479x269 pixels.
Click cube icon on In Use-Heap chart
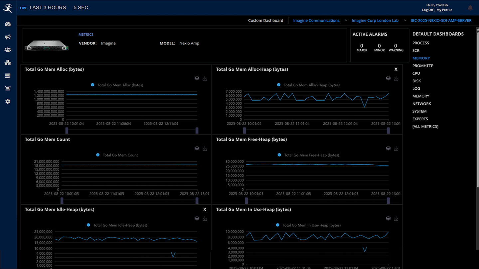coord(388,219)
